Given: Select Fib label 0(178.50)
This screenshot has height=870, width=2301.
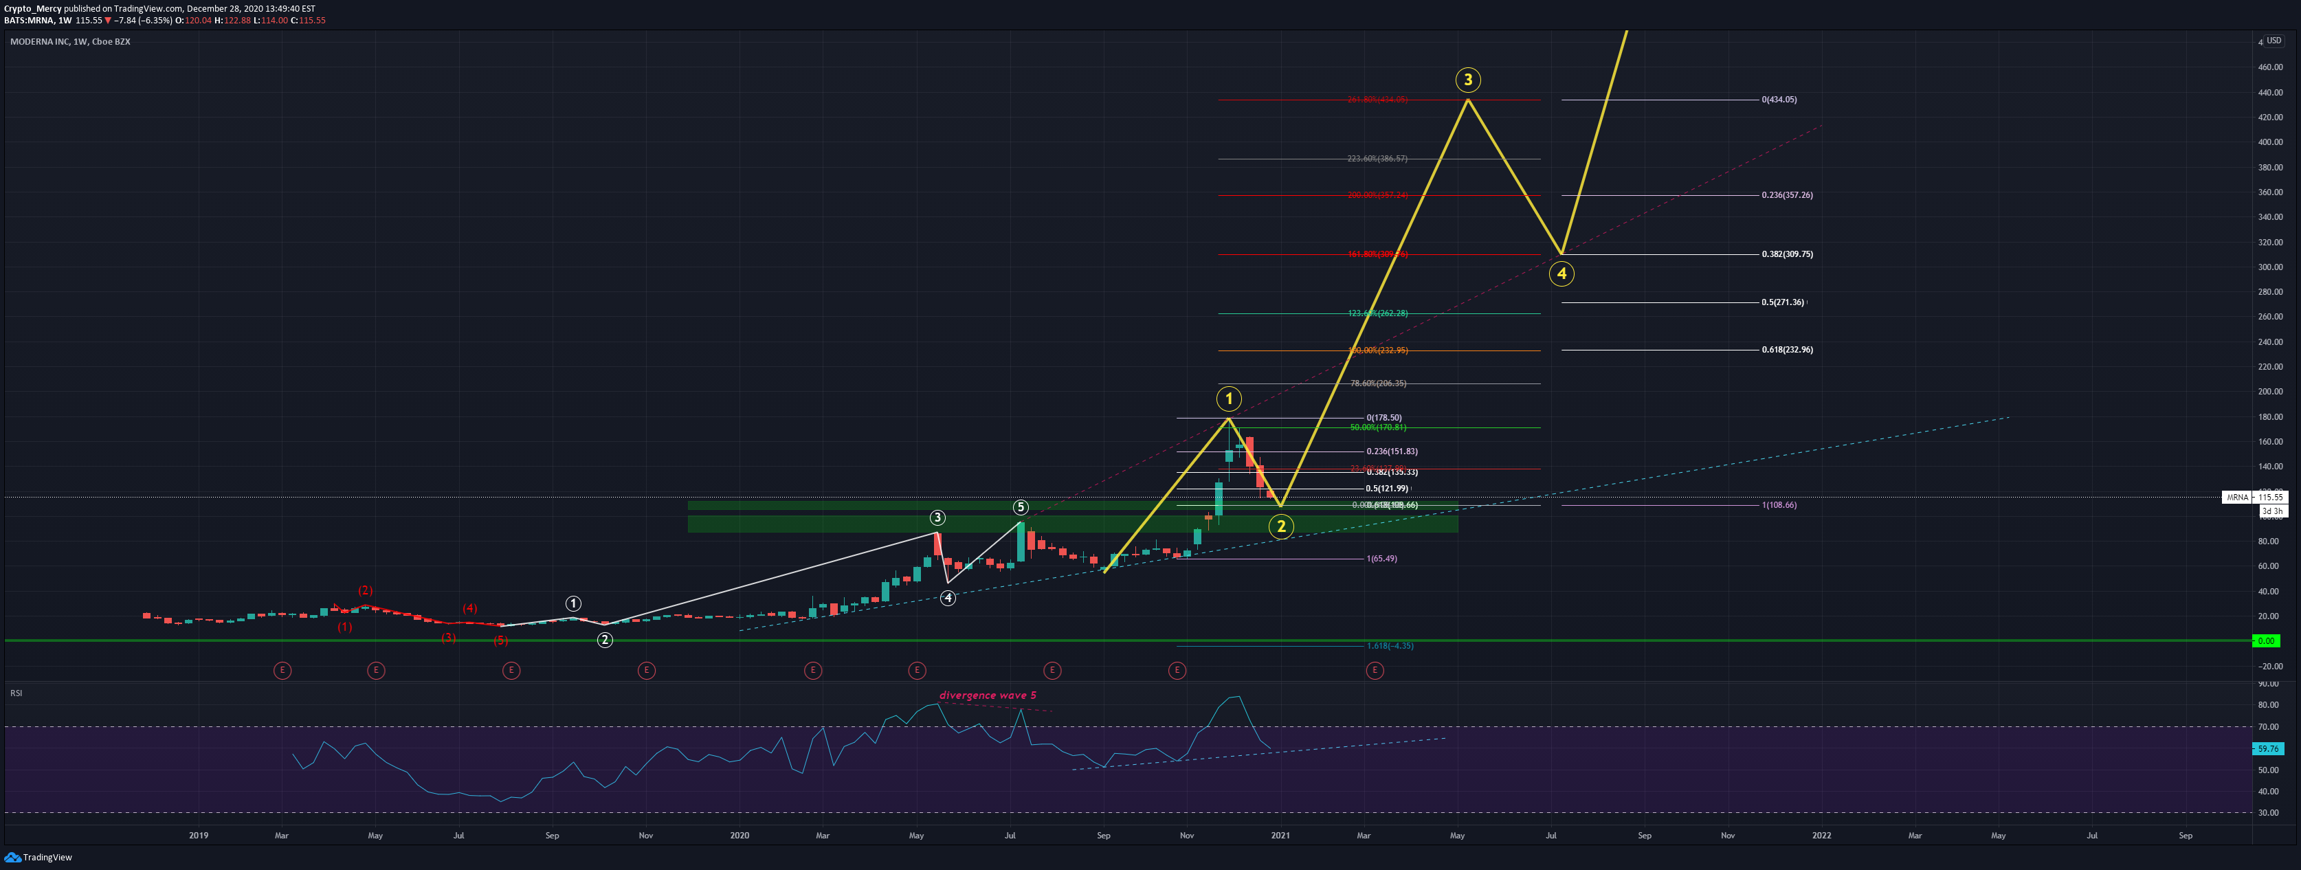Looking at the screenshot, I should [1385, 417].
